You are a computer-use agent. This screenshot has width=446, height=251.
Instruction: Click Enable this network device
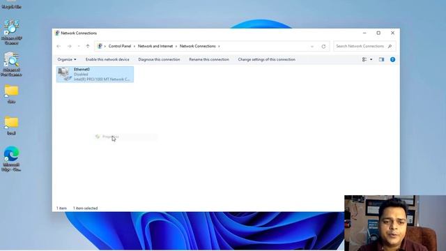(107, 59)
